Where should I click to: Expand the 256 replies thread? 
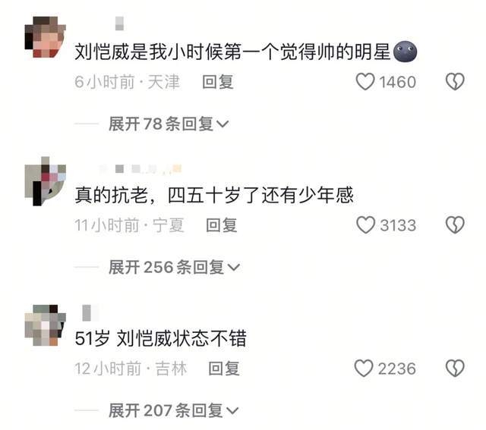point(174,267)
